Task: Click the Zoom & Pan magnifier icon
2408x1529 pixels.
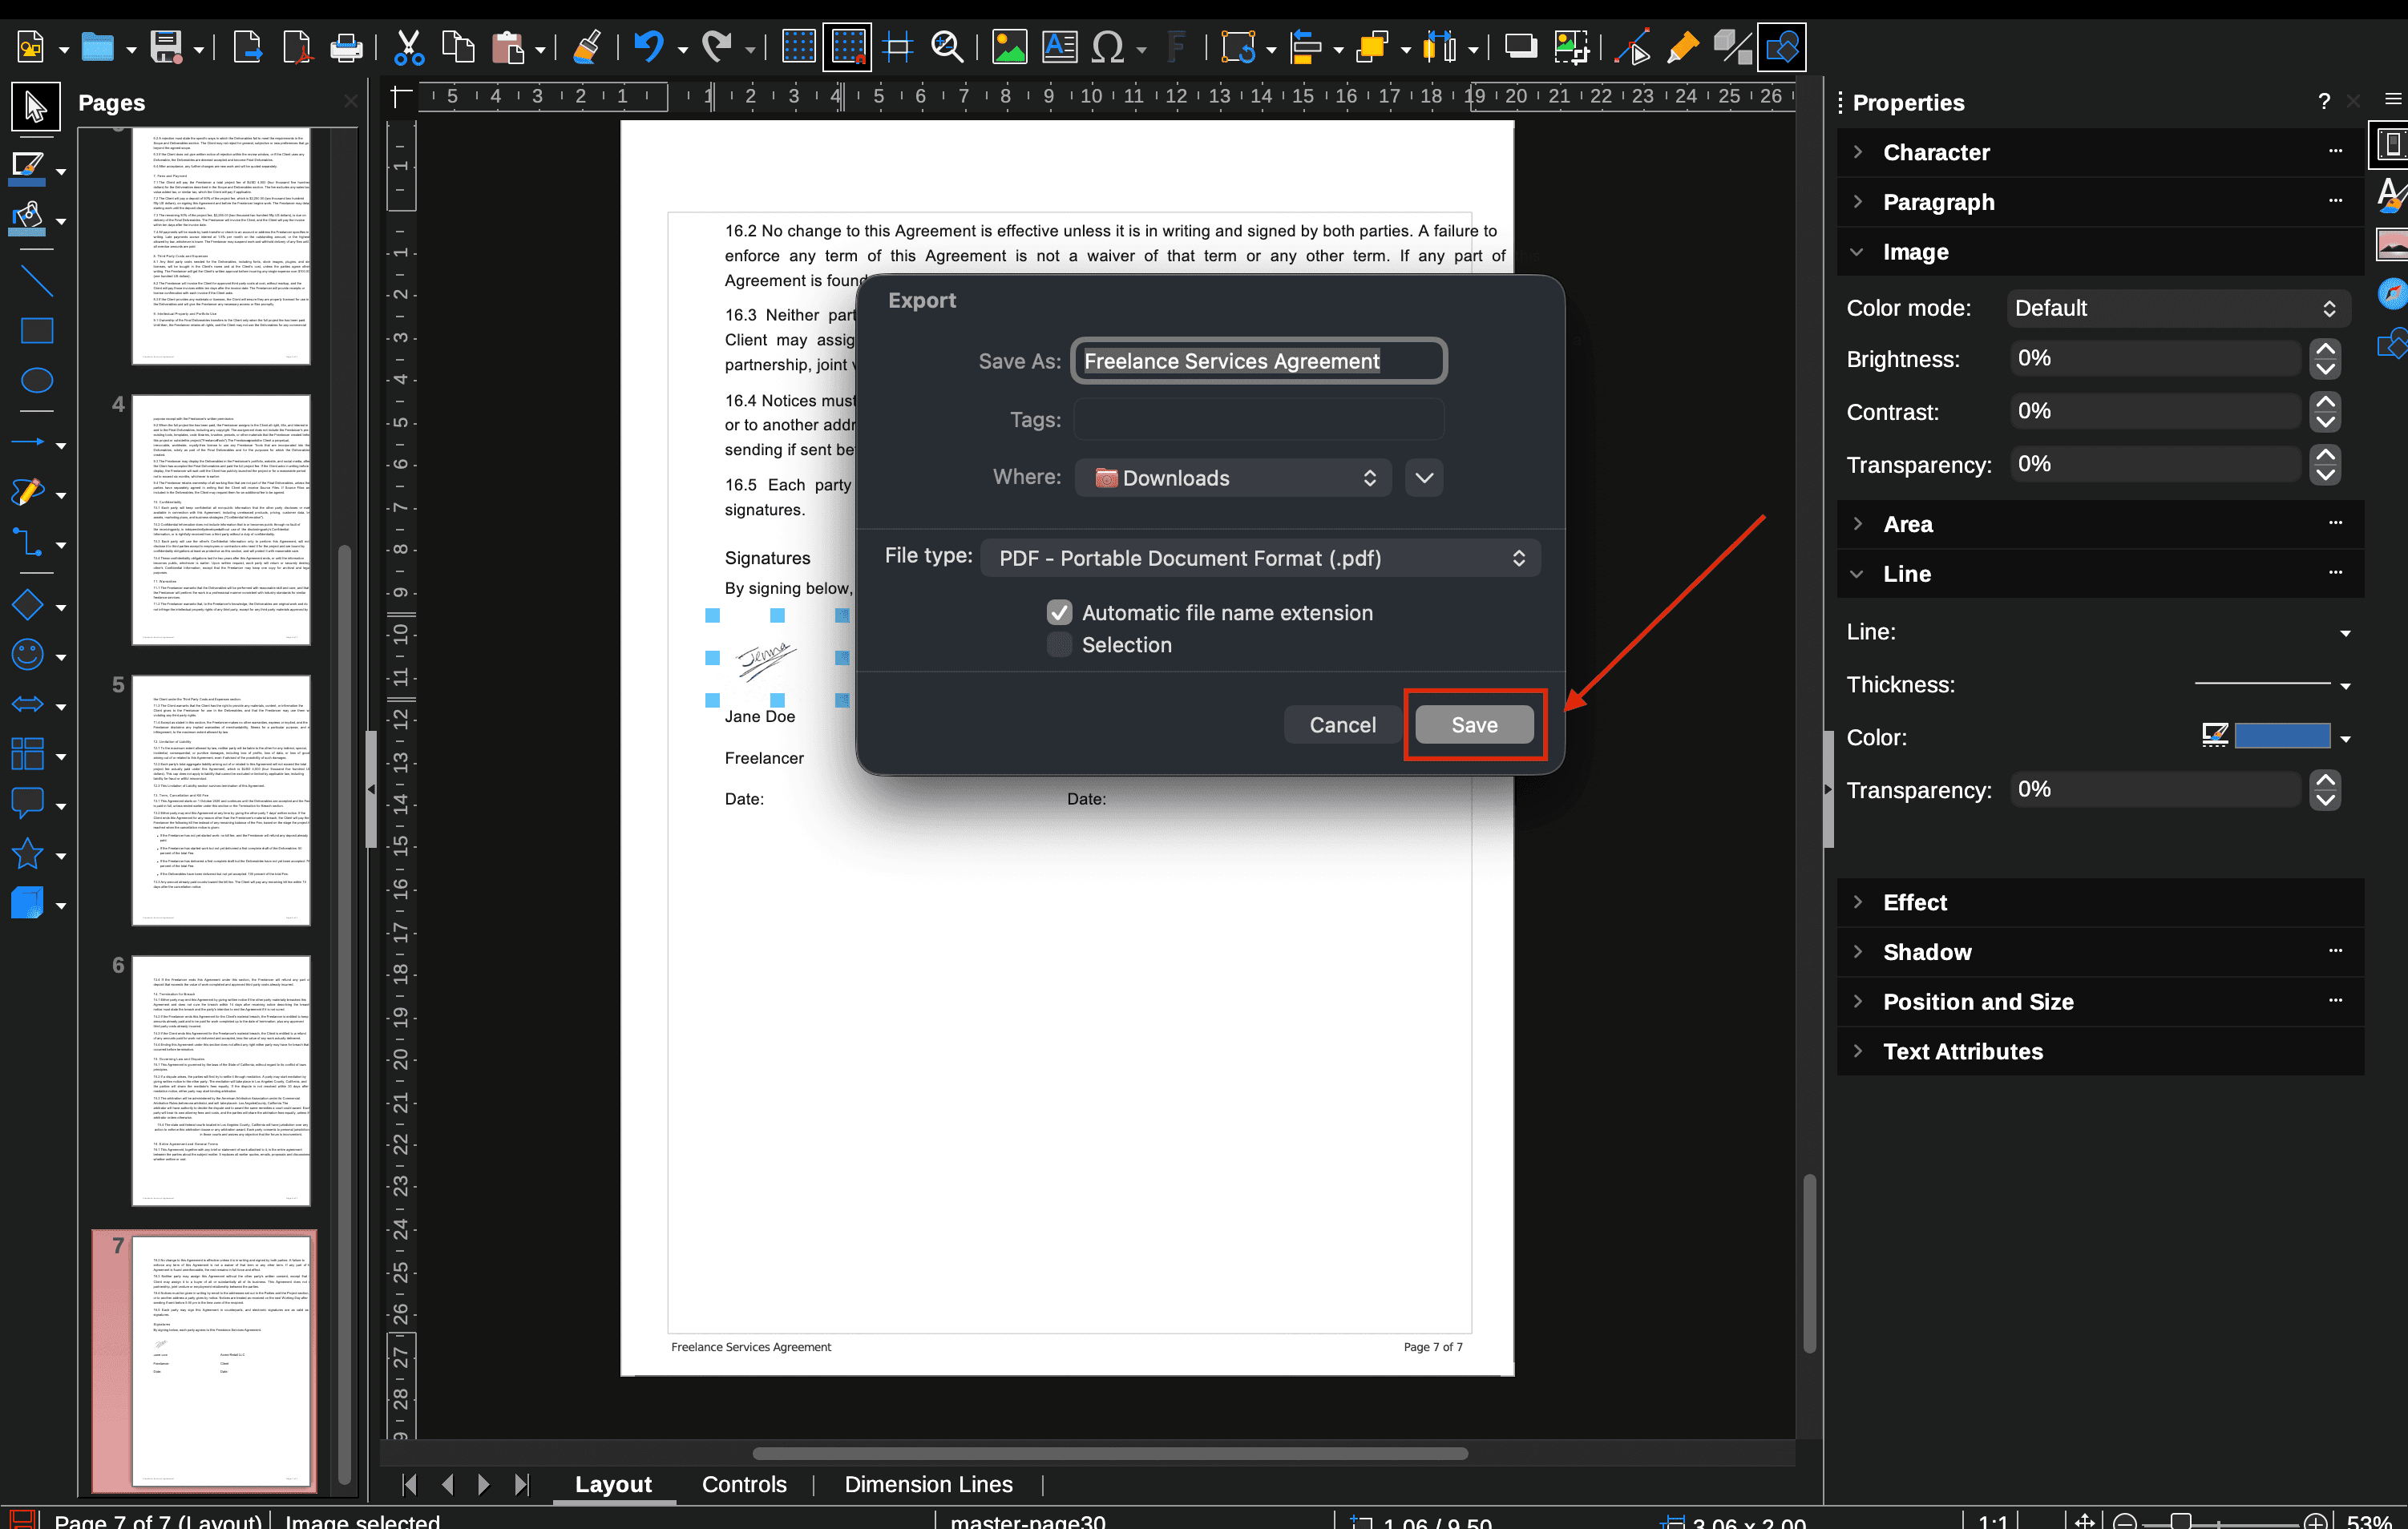Action: (x=946, y=47)
